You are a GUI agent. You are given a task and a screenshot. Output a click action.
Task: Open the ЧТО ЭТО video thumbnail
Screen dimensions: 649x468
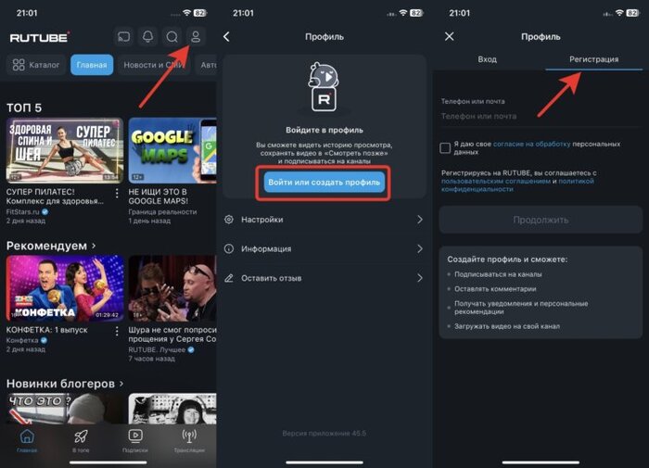point(65,409)
